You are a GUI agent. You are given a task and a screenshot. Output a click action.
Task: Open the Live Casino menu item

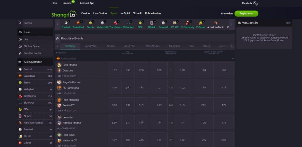coord(100,13)
